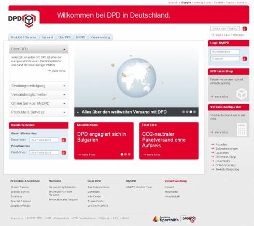254x226 pixels.
Task: Click Special Services in the footer
Action: [x=21, y=201]
